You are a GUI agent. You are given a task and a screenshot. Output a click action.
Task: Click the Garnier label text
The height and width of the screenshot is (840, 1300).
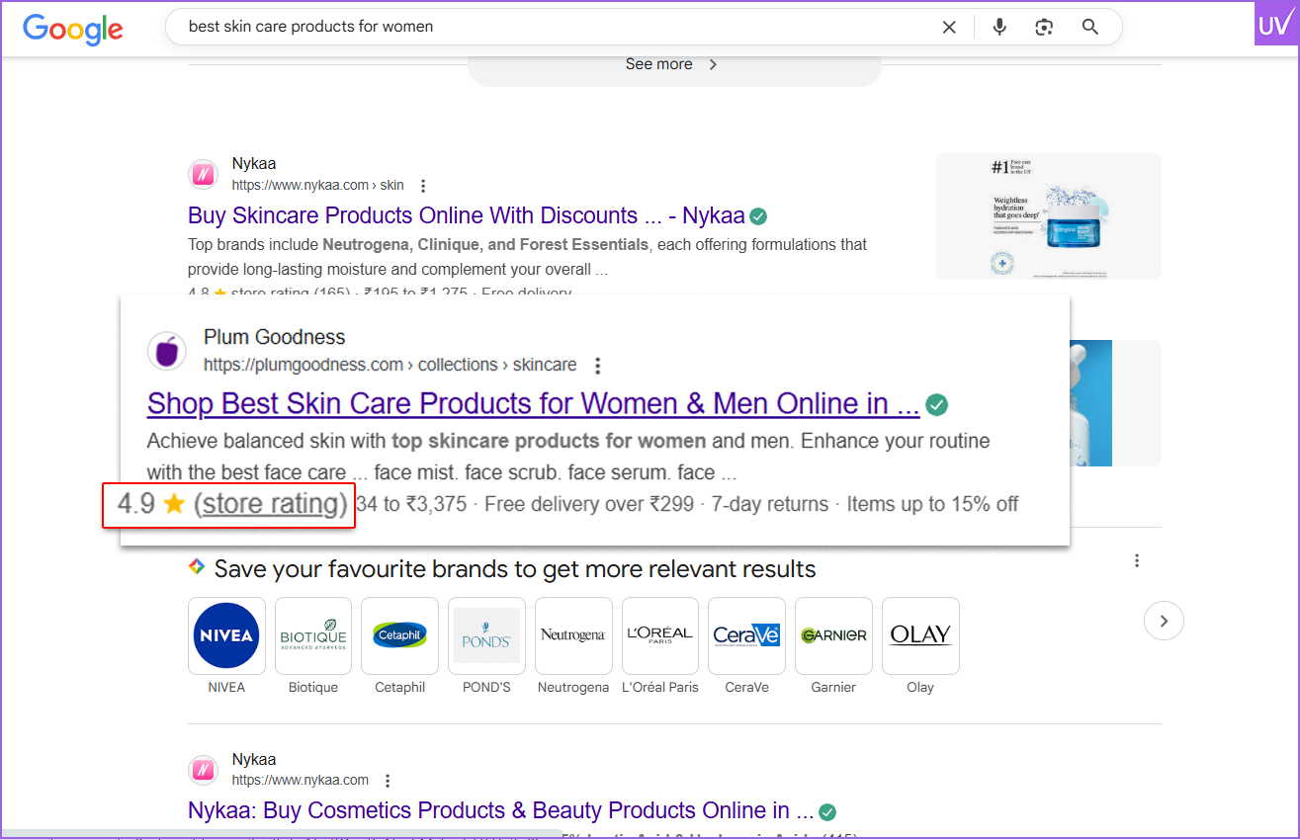click(x=833, y=687)
